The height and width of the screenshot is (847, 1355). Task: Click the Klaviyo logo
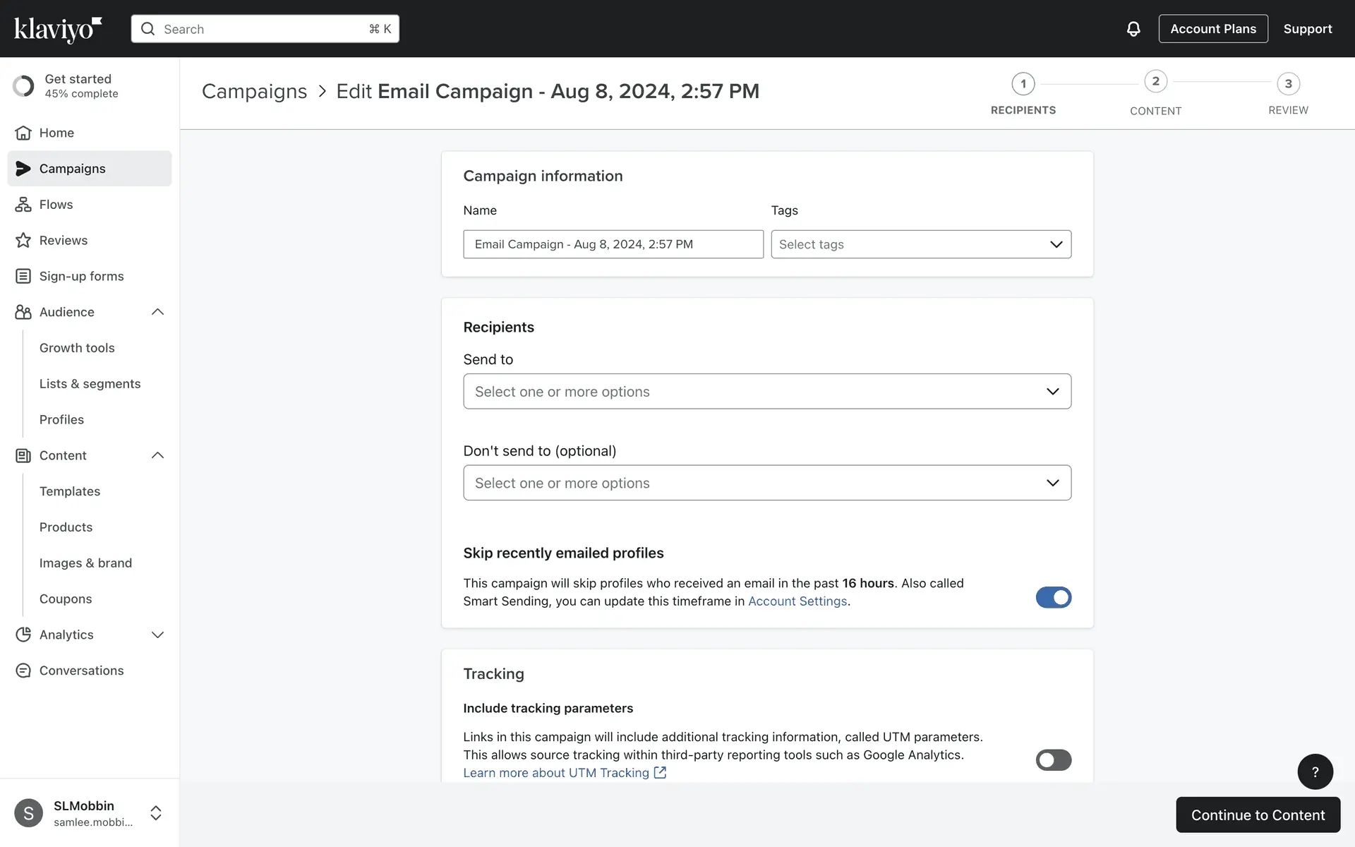(58, 29)
